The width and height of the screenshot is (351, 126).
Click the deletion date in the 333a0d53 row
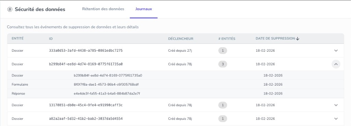[265, 50]
